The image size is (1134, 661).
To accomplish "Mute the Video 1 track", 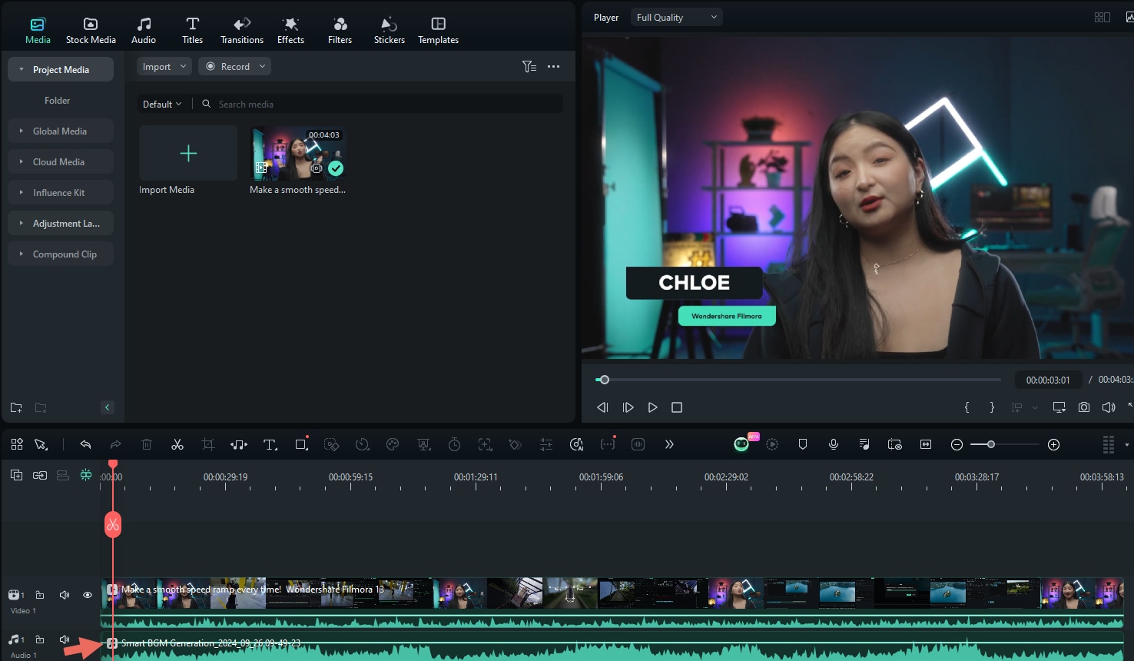I will pos(65,595).
